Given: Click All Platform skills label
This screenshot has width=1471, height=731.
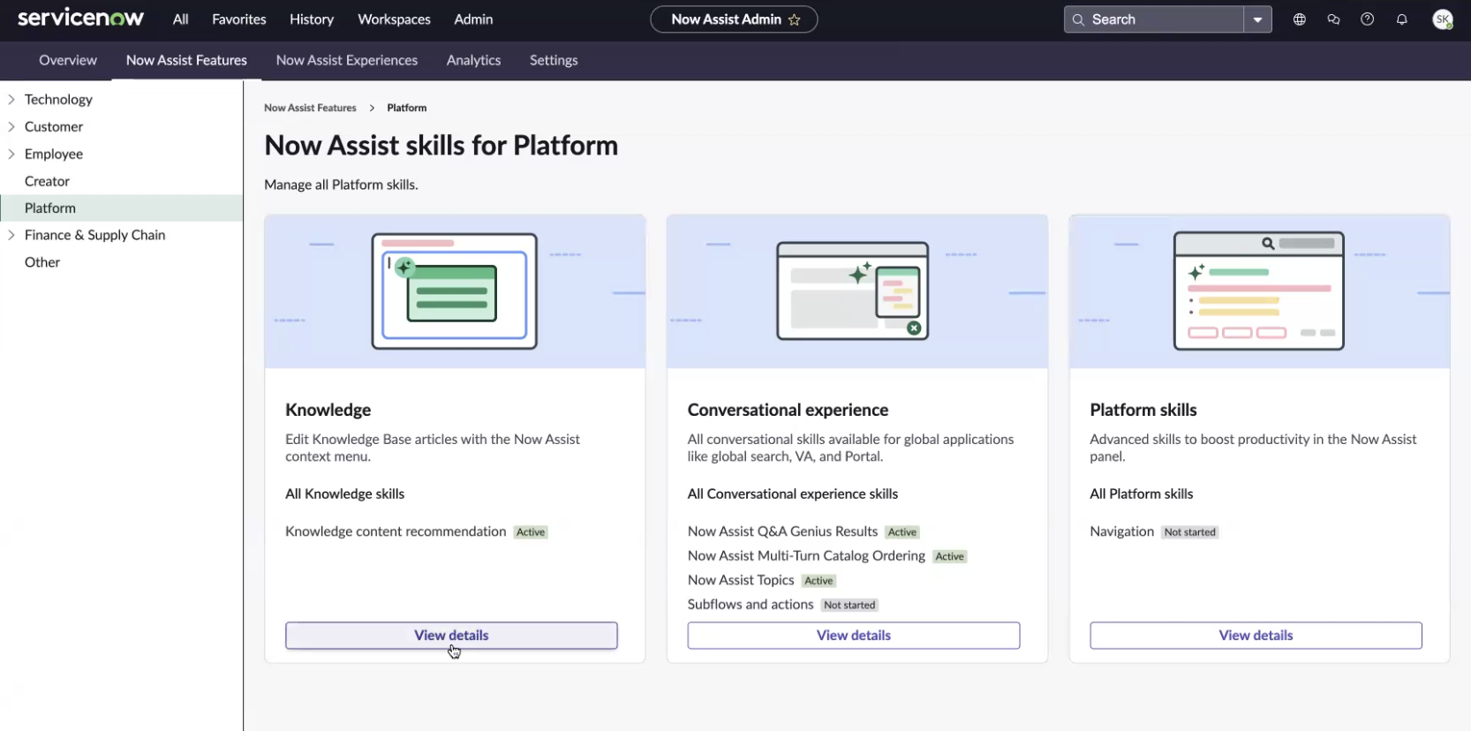Looking at the screenshot, I should 1141,494.
